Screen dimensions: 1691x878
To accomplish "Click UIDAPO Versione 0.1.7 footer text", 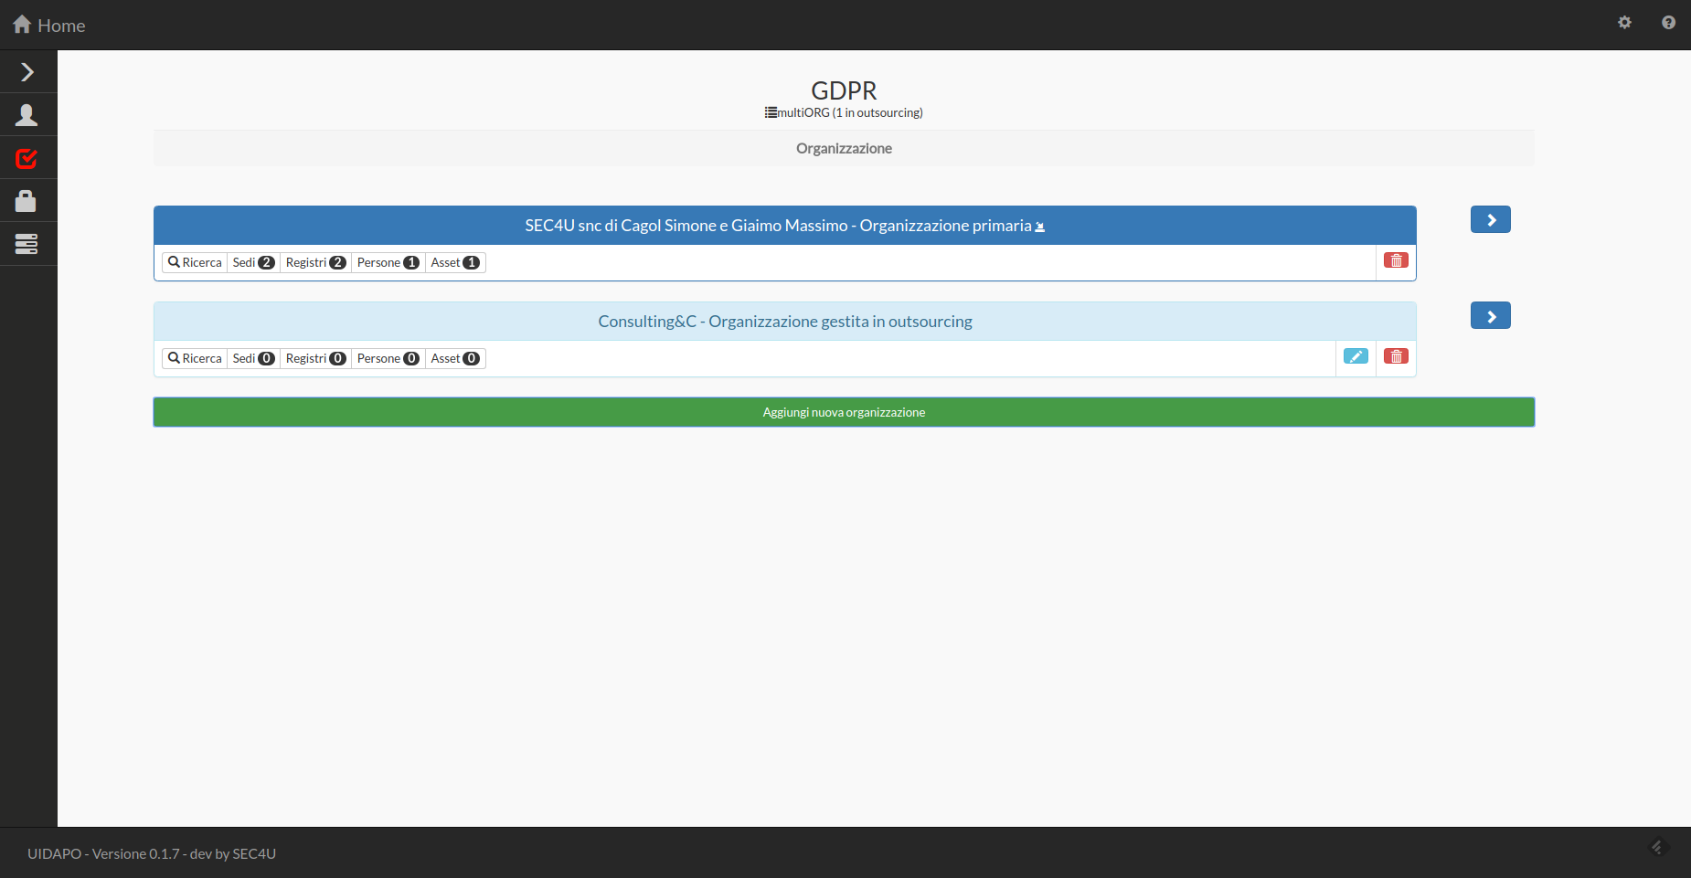I will coord(152,853).
